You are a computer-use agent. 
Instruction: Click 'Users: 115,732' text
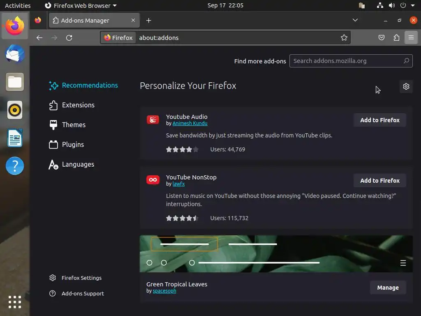pyautogui.click(x=229, y=218)
